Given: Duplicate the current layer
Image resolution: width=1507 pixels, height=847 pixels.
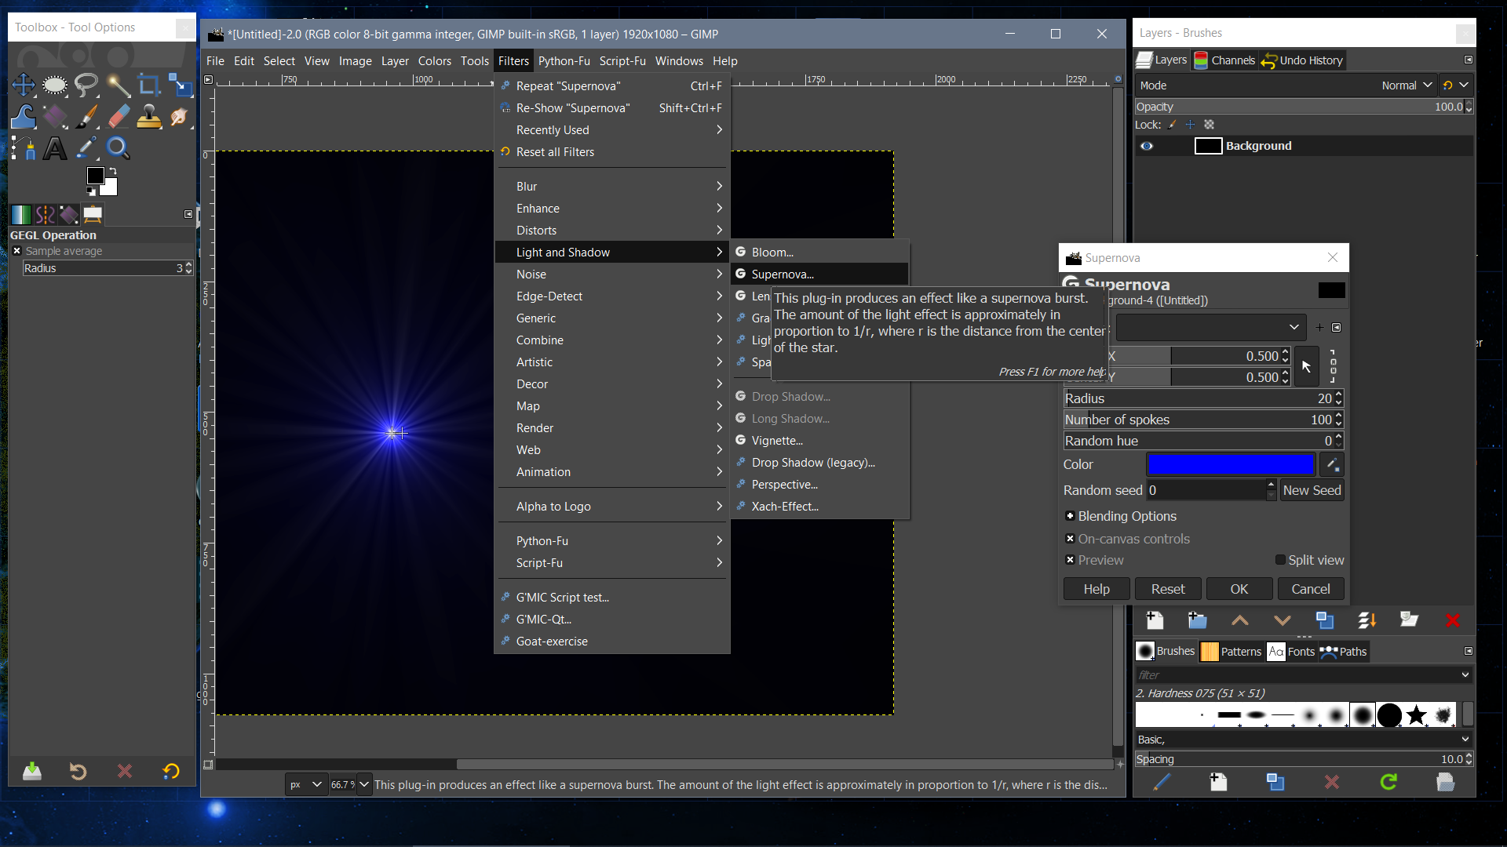Looking at the screenshot, I should click(x=1325, y=620).
